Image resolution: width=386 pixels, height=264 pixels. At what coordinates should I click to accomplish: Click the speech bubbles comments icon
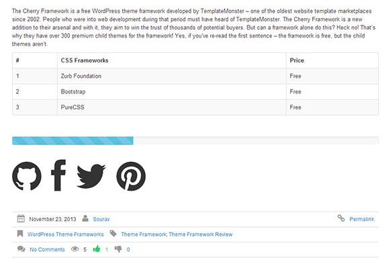click(21, 249)
